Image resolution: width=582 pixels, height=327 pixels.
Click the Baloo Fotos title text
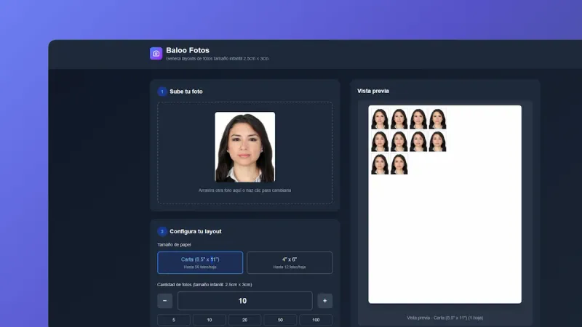(188, 50)
